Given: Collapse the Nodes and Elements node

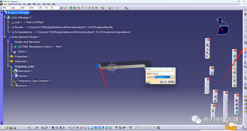Looking at the screenshot, I should pyautogui.click(x=8, y=42).
